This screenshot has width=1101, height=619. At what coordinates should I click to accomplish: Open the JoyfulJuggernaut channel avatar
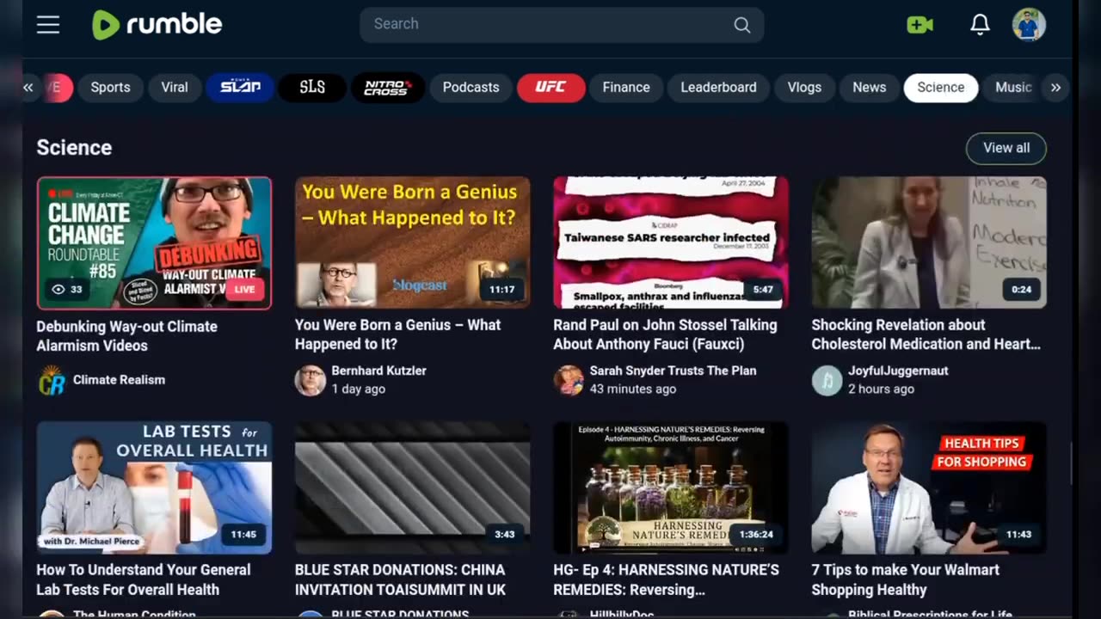(x=827, y=380)
